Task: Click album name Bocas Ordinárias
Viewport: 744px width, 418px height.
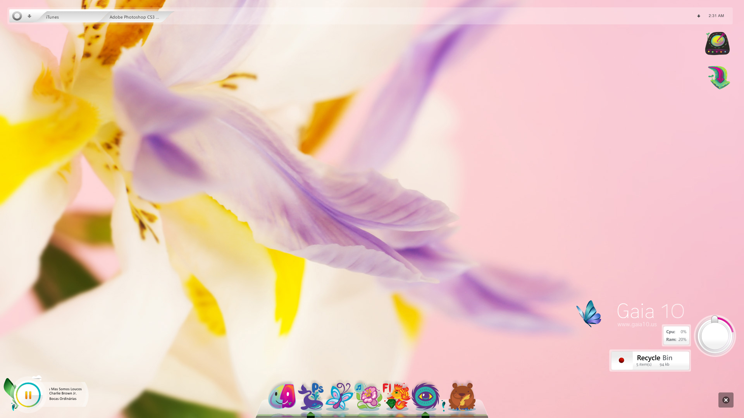Action: pos(63,399)
